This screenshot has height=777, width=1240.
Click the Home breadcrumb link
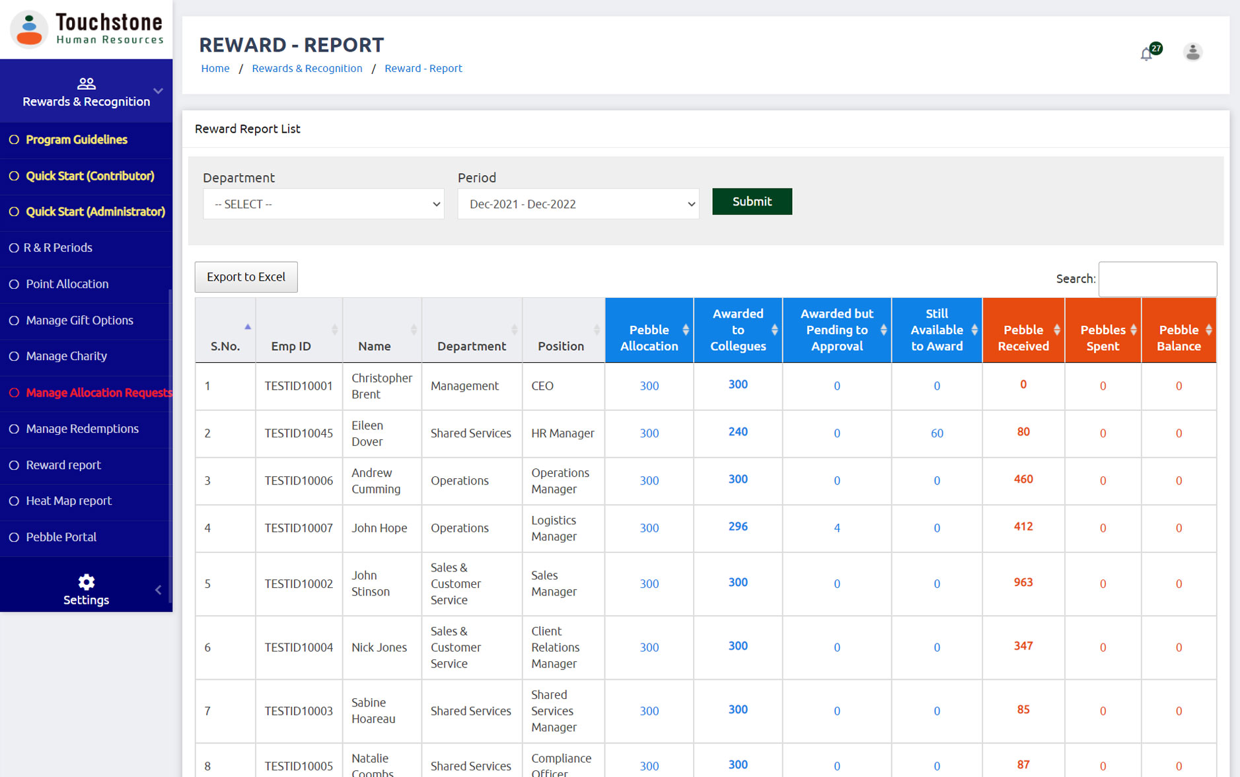(x=215, y=69)
